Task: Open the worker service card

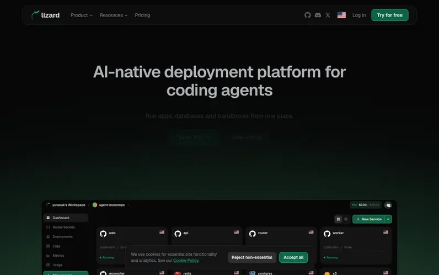Action: pos(356,245)
